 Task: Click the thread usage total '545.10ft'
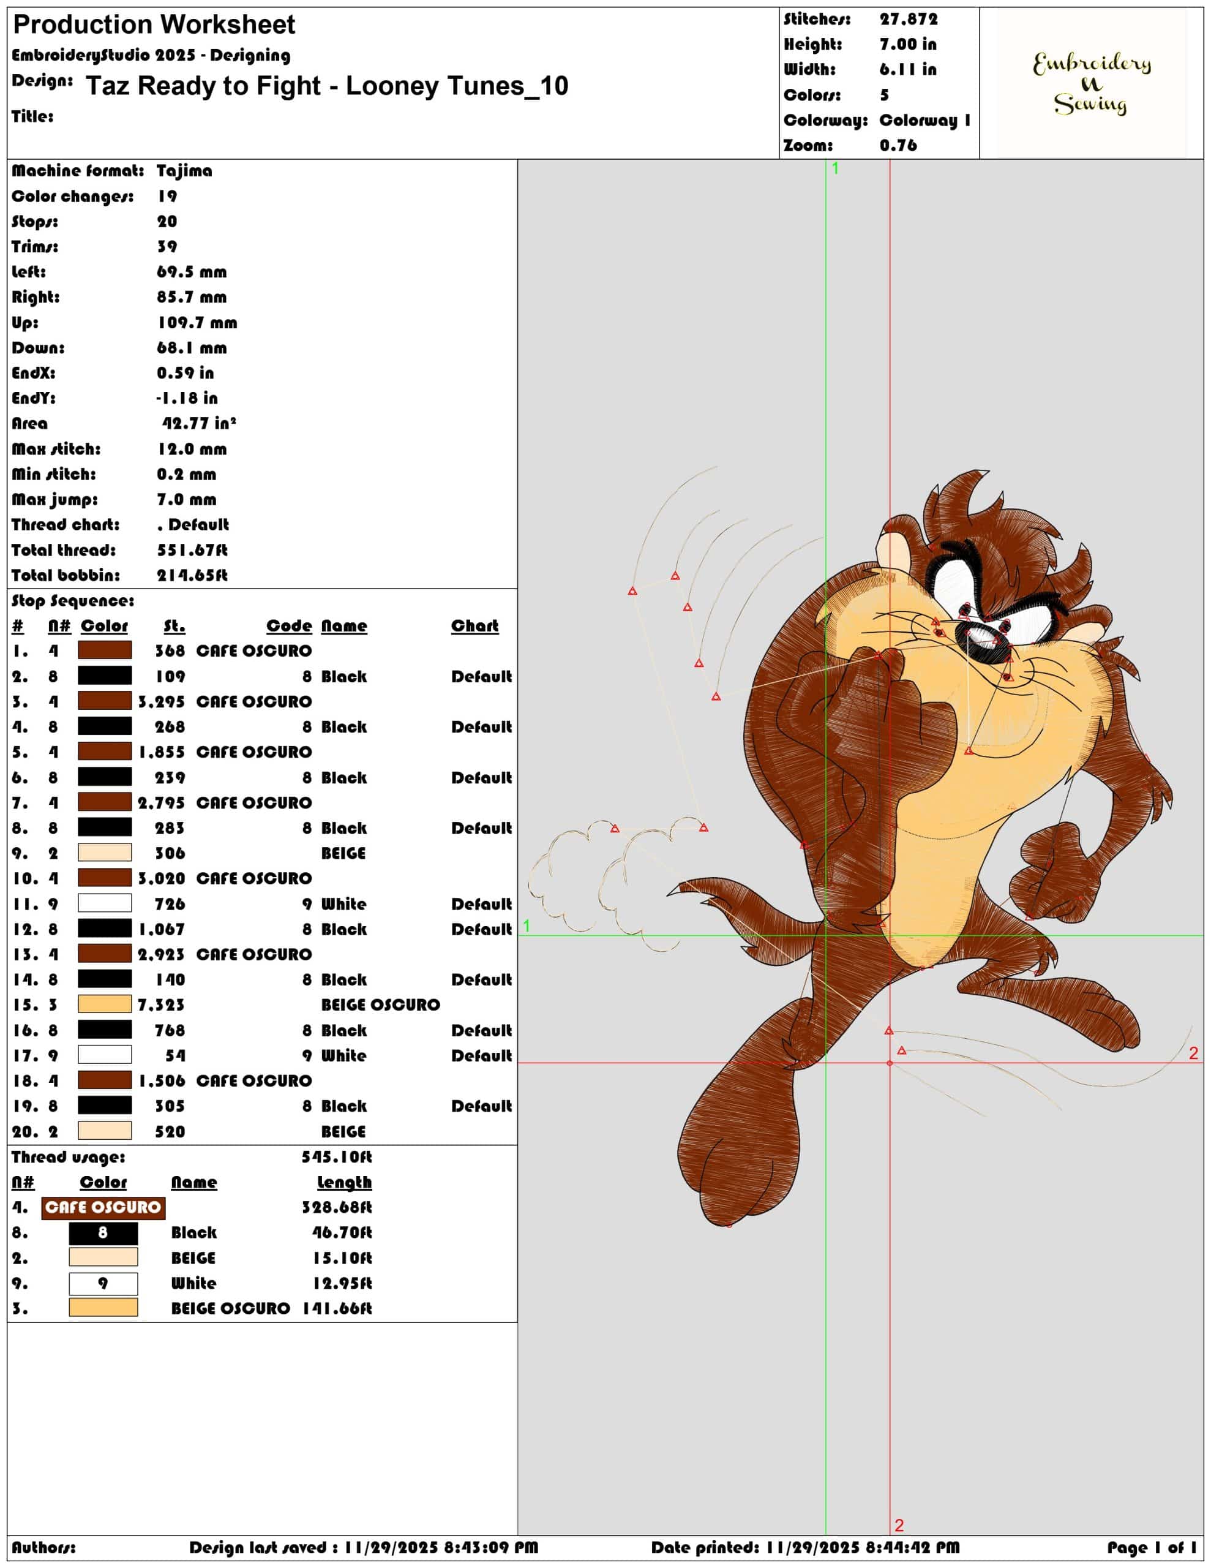point(337,1158)
